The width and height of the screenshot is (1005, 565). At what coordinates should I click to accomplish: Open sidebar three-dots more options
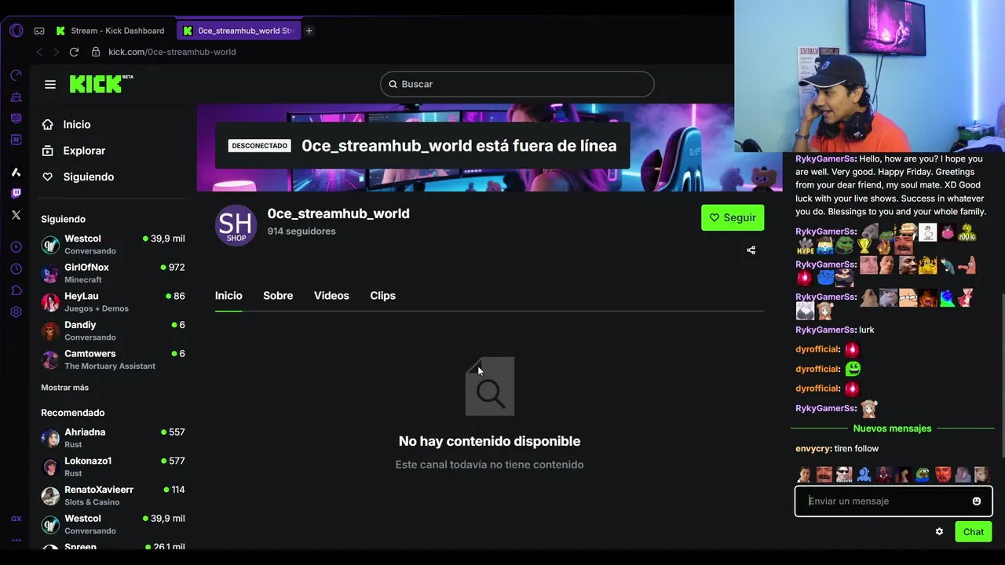16,540
